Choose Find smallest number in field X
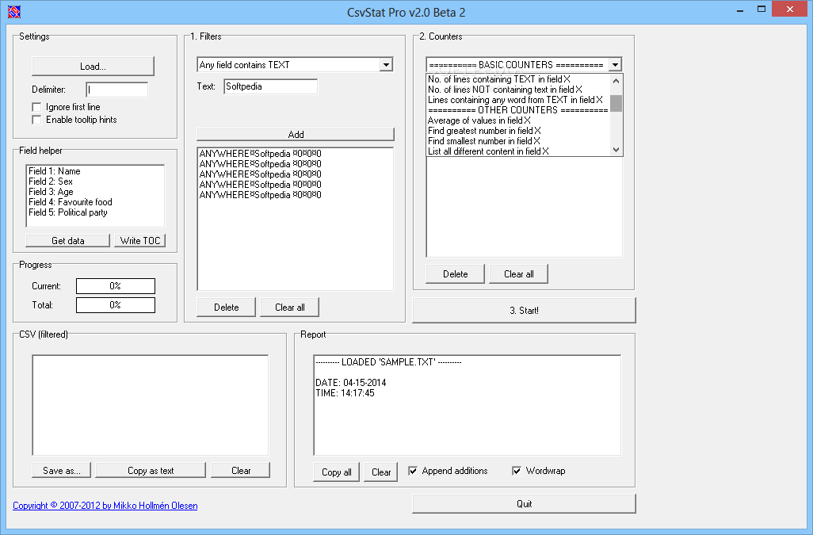This screenshot has width=813, height=535. click(518, 142)
